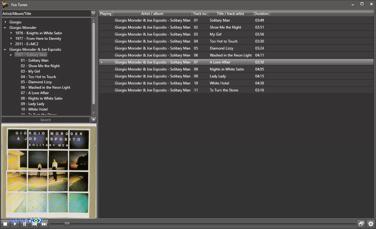Skip to the next track
The width and height of the screenshot is (376, 229).
(44, 224)
